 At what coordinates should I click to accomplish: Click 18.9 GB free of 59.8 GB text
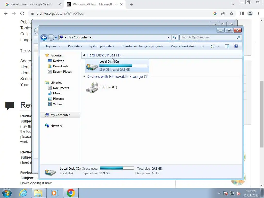(114, 69)
